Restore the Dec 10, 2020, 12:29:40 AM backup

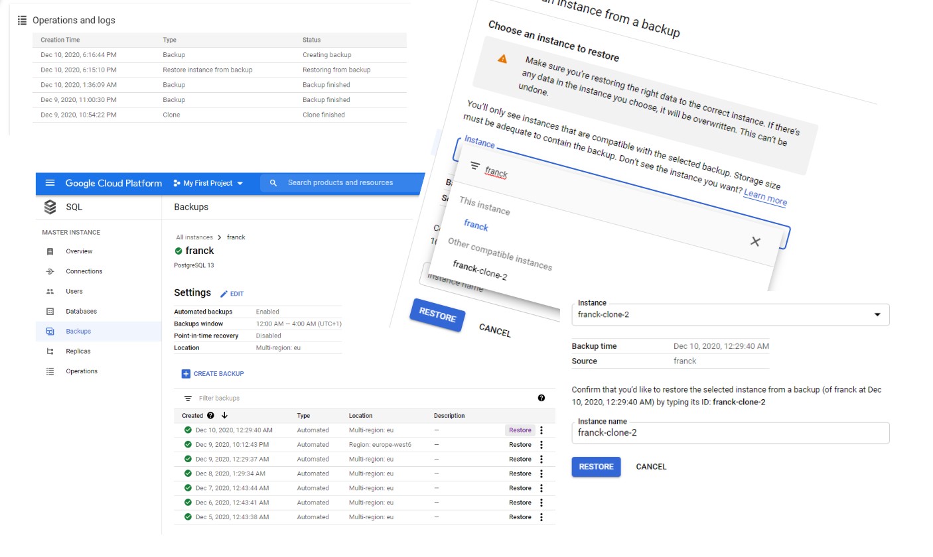pos(520,430)
